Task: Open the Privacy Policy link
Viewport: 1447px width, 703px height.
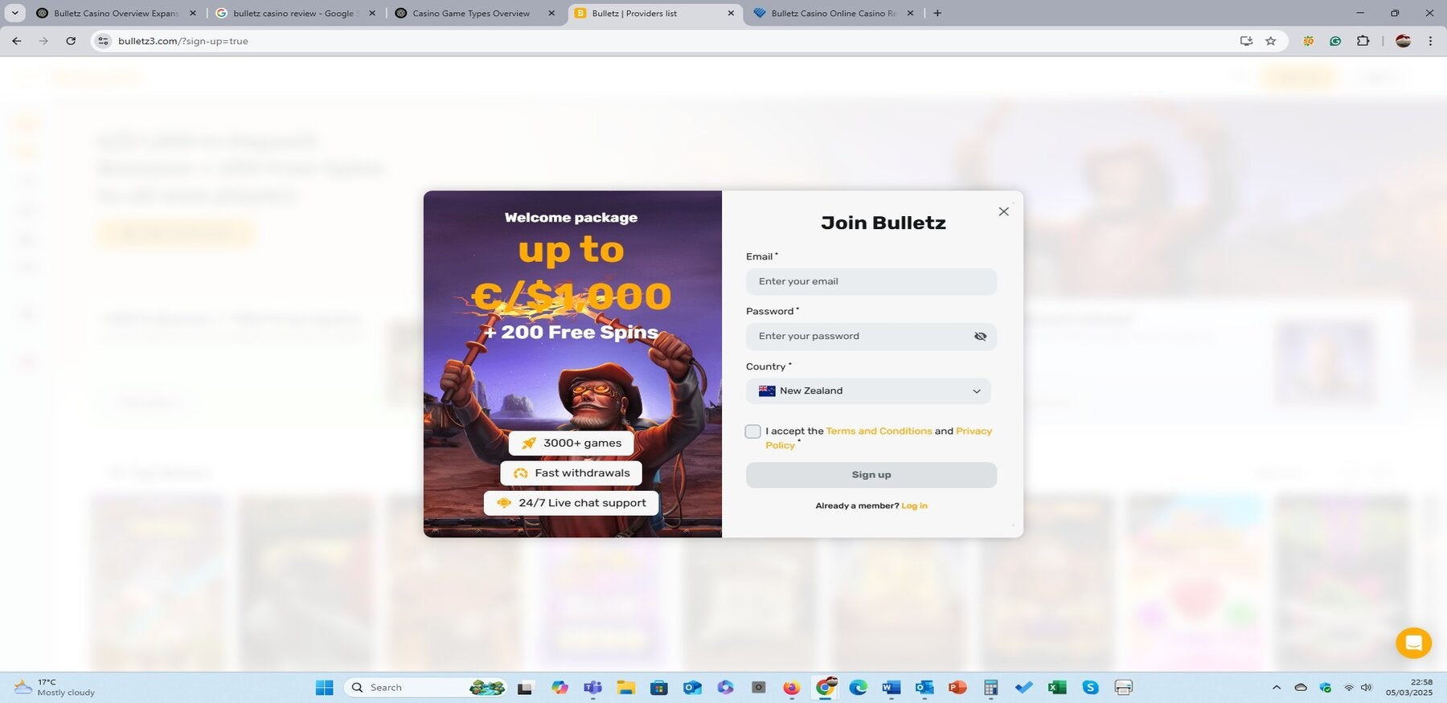Action: click(x=974, y=431)
